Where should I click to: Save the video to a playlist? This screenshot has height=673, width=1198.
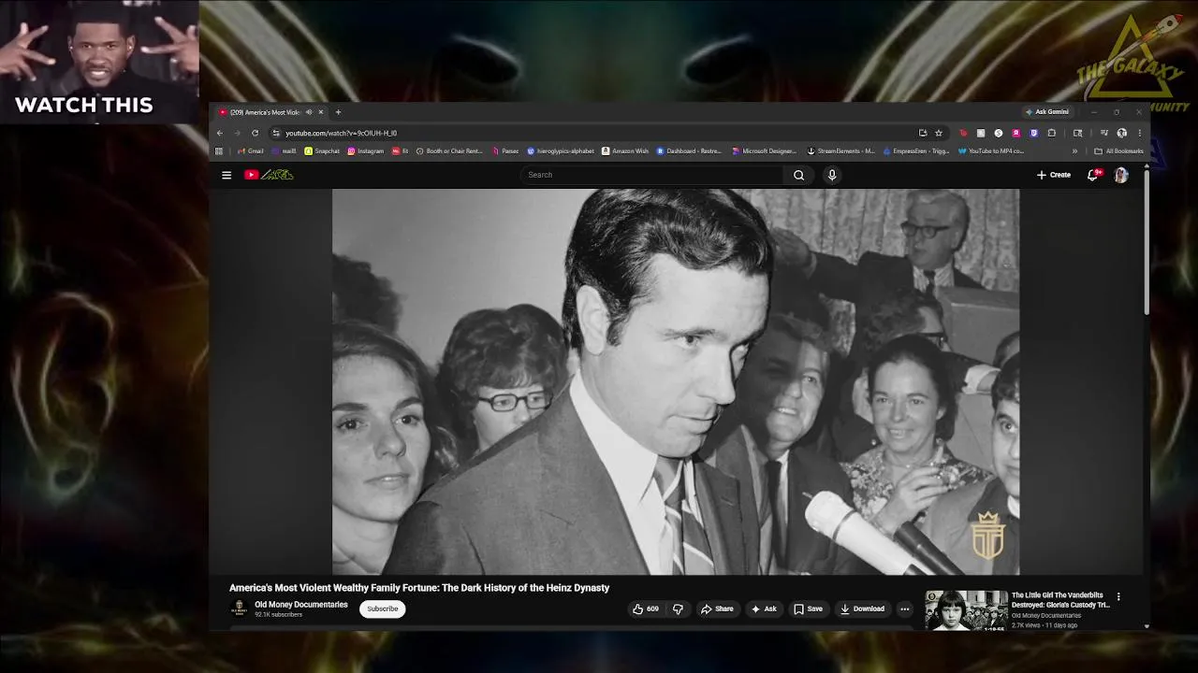pyautogui.click(x=808, y=609)
